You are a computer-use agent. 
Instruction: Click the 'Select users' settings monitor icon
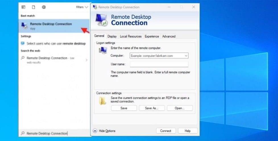pyautogui.click(x=23, y=43)
